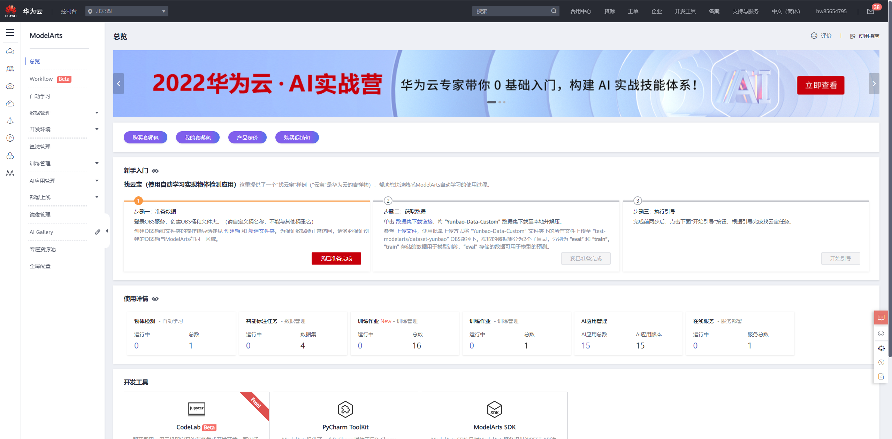
Task: Toggle visibility of 新手入门 section
Action: tap(156, 171)
